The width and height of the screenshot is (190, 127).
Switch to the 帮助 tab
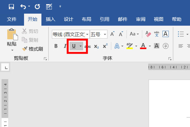[x=177, y=19]
